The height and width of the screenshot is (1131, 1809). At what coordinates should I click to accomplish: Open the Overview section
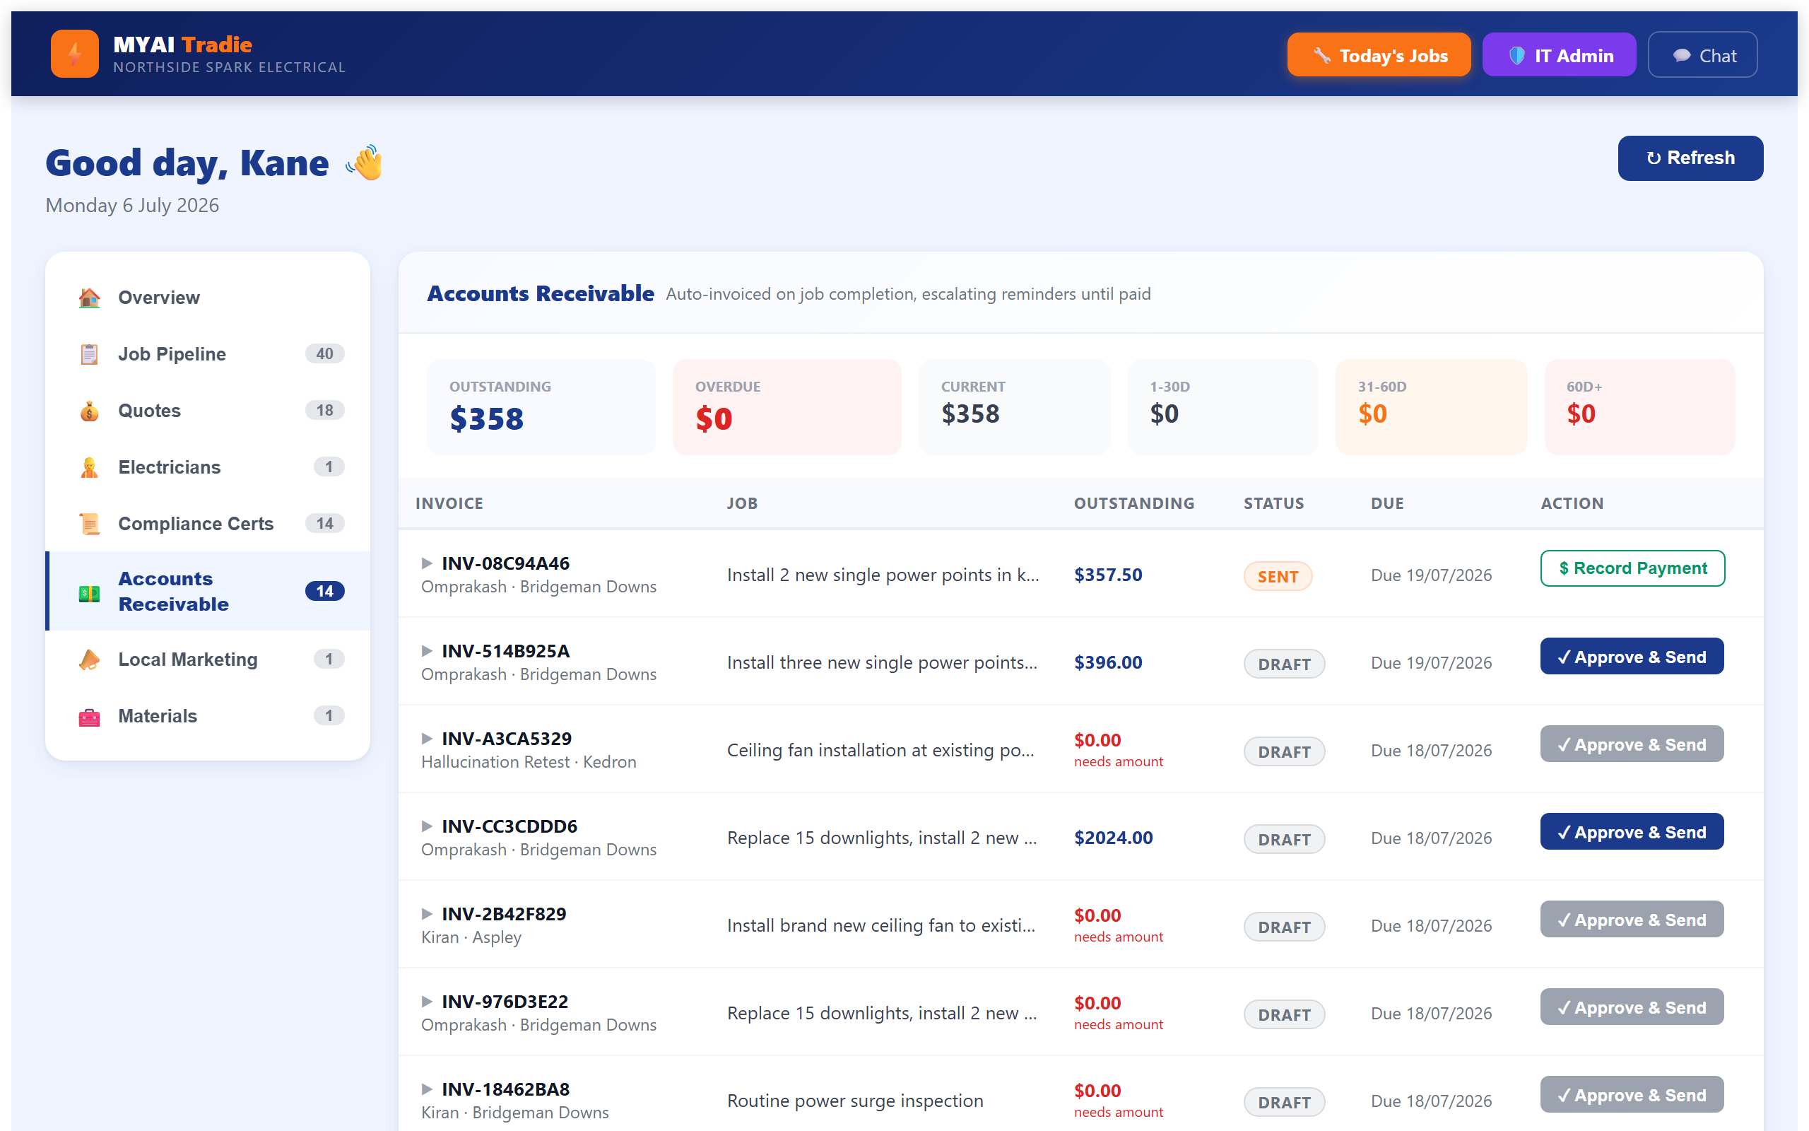coord(208,298)
